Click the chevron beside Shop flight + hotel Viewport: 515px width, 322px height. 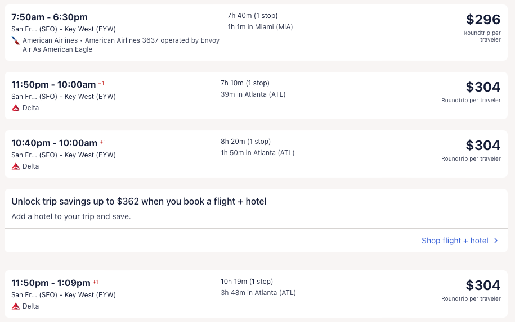click(496, 241)
